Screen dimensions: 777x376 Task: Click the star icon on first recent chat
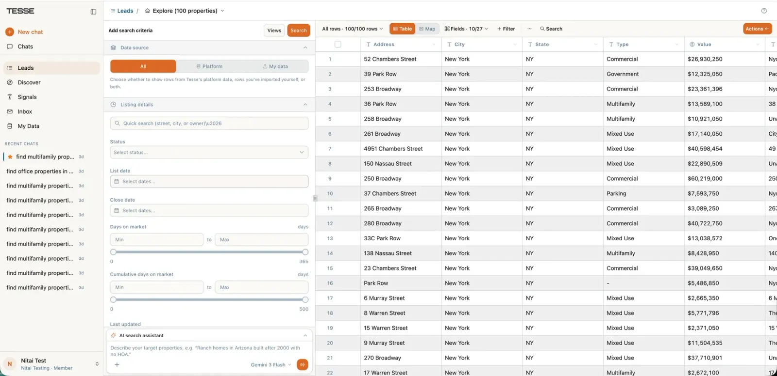pos(10,157)
